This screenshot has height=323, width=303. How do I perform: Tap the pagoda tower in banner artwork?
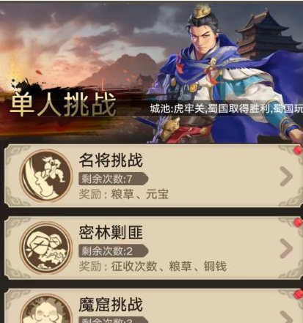[268, 33]
